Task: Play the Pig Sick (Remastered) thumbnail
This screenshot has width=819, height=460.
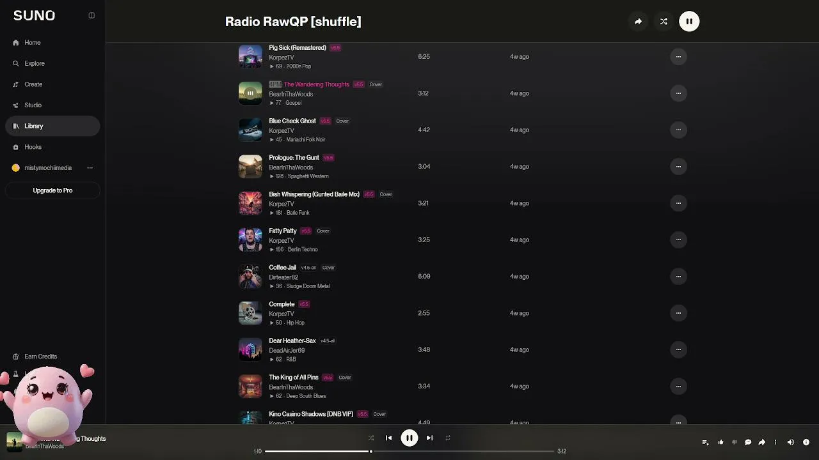Action: 250,56
